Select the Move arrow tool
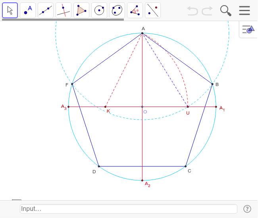 [x=10, y=10]
